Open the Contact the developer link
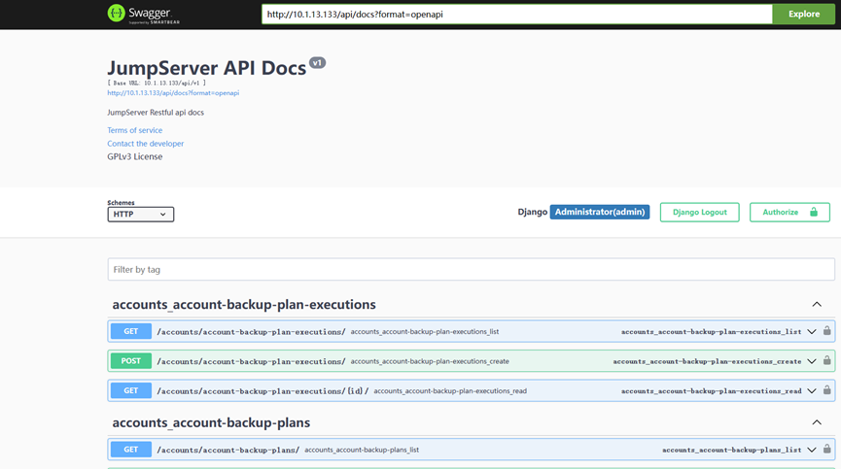 [x=146, y=144]
